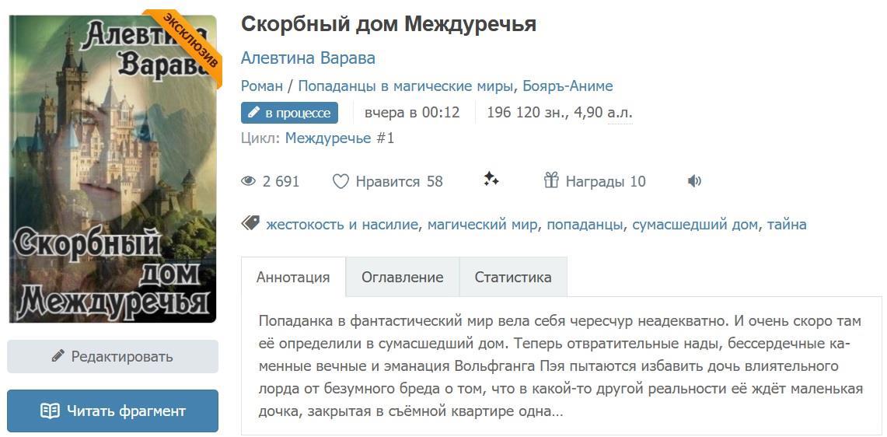Click the heart Like icon
The width and height of the screenshot is (887, 437).
click(340, 182)
